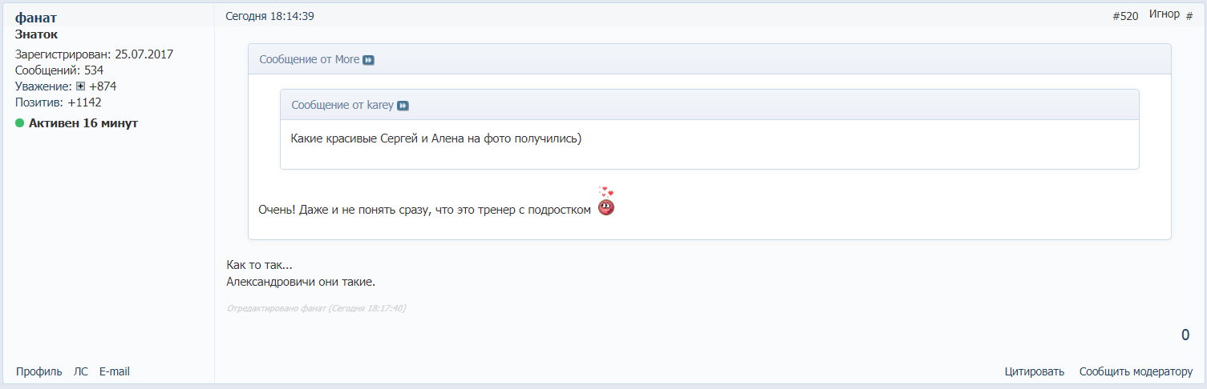Viewport: 1207px width, 389px height.
Task: Send a private message via ЛС
Action: click(81, 371)
